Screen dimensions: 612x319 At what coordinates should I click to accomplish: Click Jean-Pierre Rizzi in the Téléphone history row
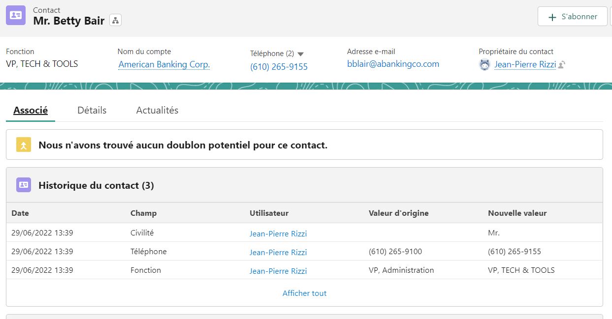(278, 252)
